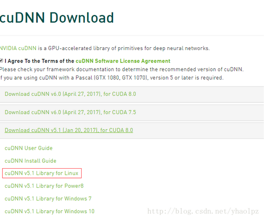Follow the NVIDIA cuDNN link
The height and width of the screenshot is (221, 268).
pyautogui.click(x=18, y=48)
